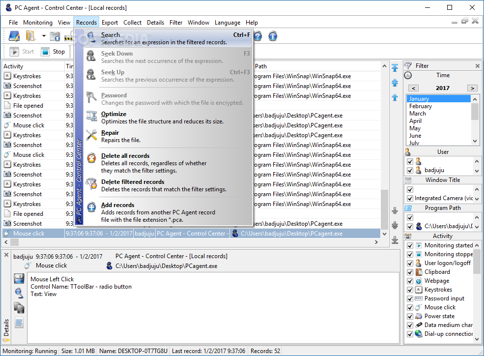The height and width of the screenshot is (356, 484).
Task: Click the floppy disk save icon in the details panel
Action: point(19,278)
